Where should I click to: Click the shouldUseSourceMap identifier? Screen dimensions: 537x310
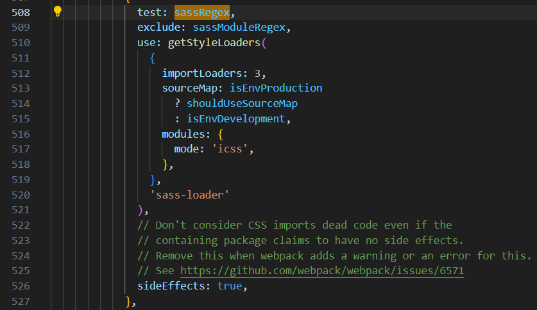(242, 104)
